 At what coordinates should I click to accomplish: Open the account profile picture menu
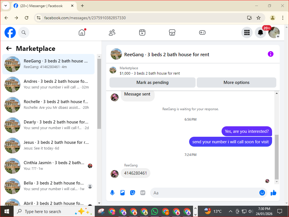point(274,32)
